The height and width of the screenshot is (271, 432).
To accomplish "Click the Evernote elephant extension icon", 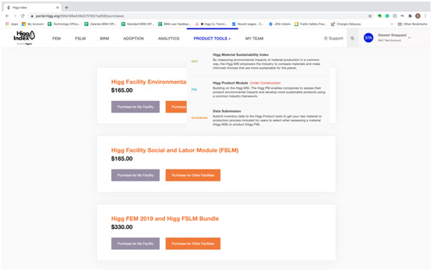I will click(x=379, y=16).
